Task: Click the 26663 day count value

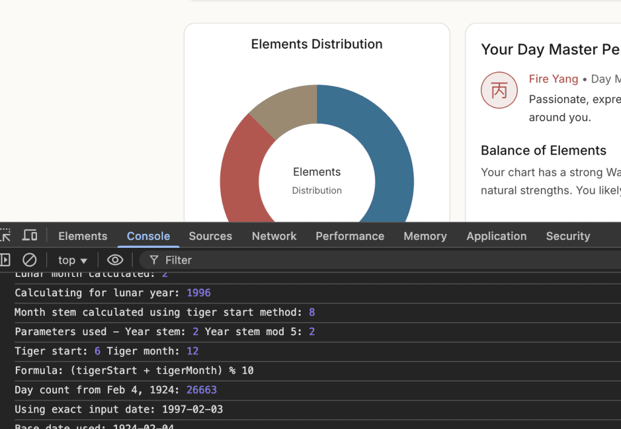Action: [201, 390]
